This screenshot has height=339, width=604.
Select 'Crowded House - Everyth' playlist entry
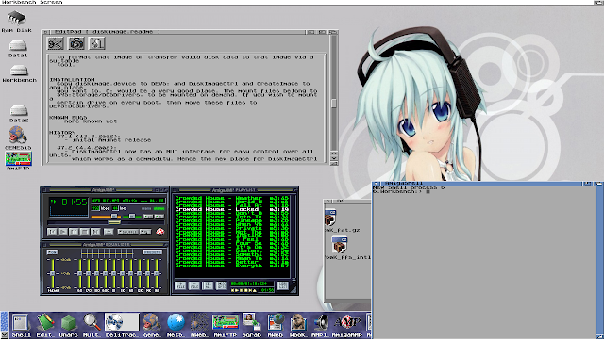pos(231,266)
